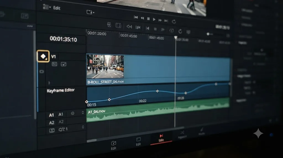
Task: Click the 00:01:35:10 timecode field
Action: click(63, 39)
